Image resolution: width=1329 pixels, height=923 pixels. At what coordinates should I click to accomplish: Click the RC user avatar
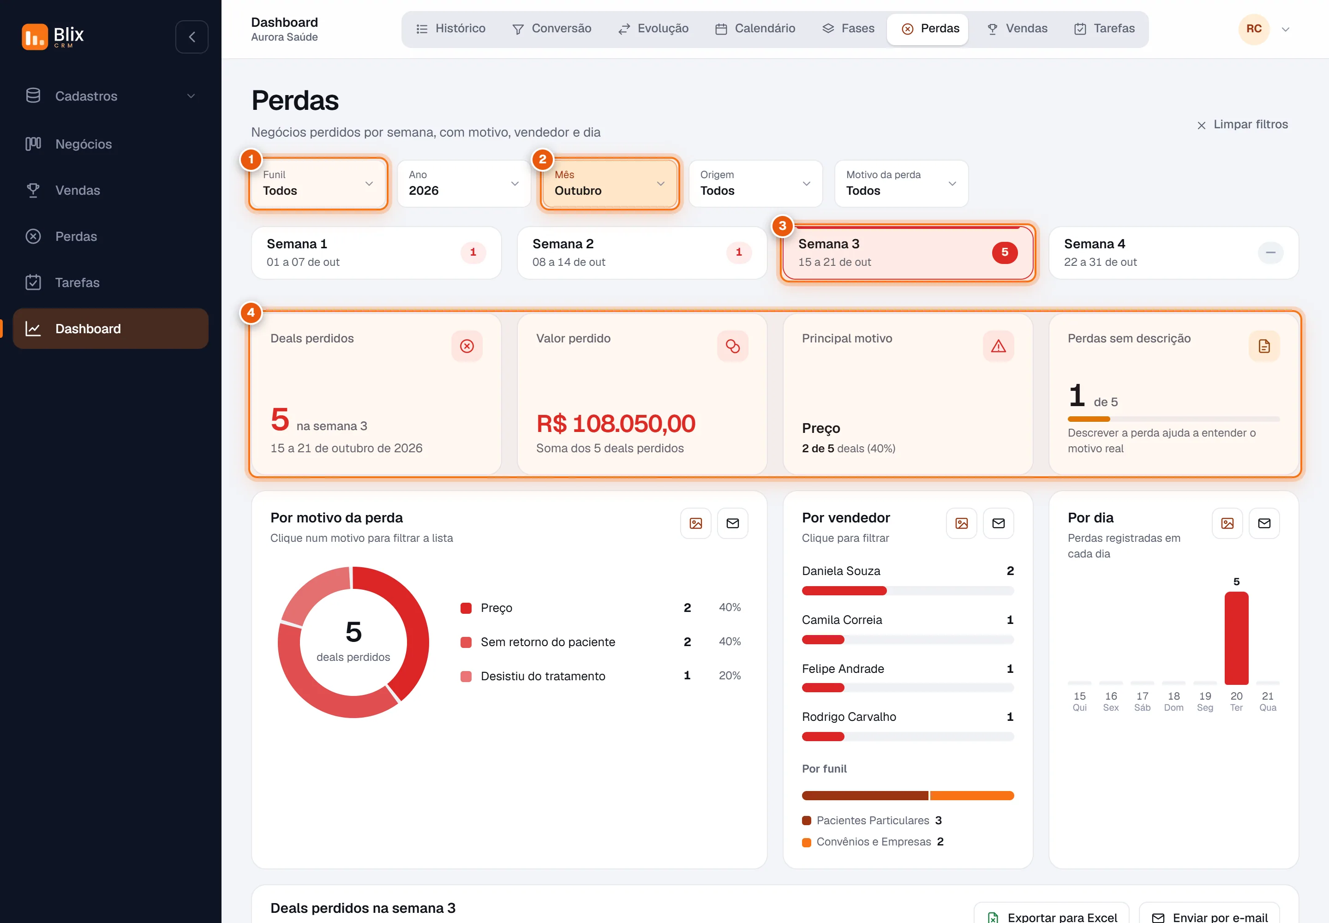[x=1254, y=29]
